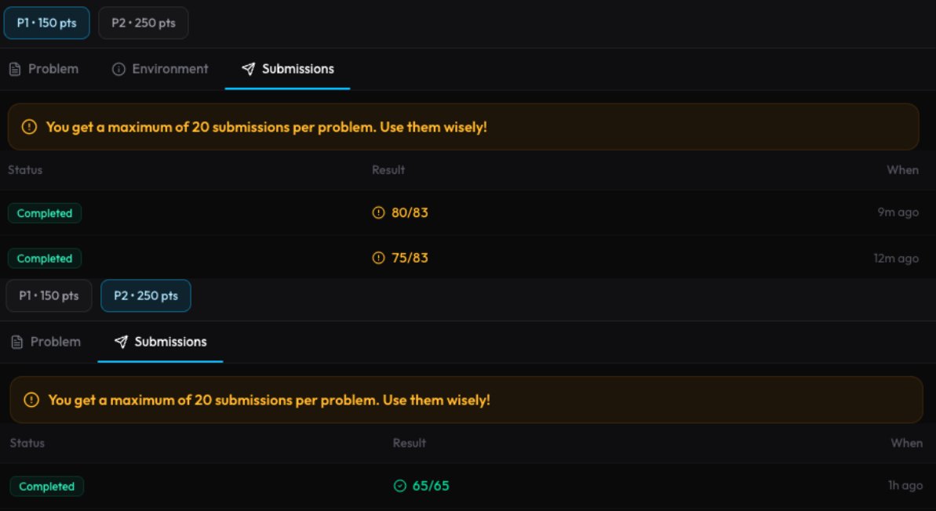This screenshot has width=936, height=511.
Task: Click the green check icon beside 65/65
Action: pos(400,486)
